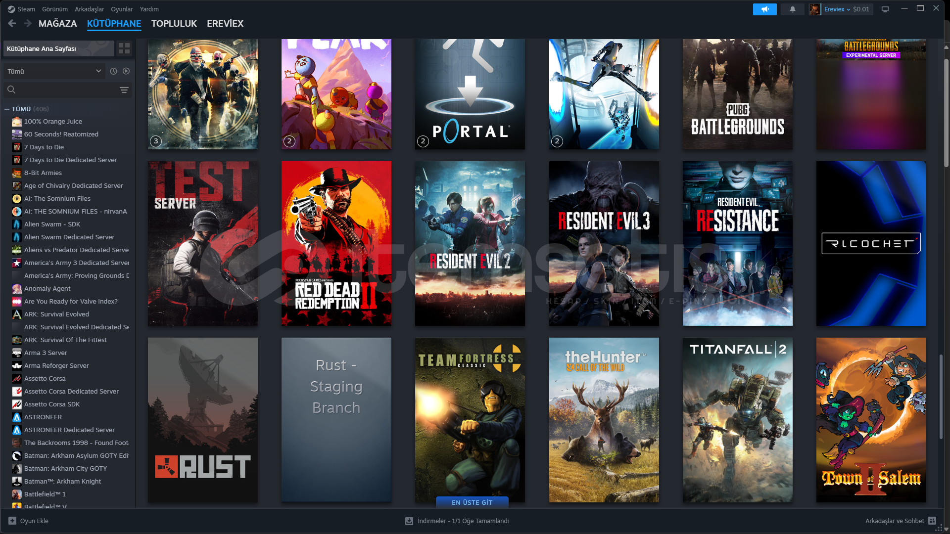Open the notifications bell
950x534 pixels.
tap(792, 9)
